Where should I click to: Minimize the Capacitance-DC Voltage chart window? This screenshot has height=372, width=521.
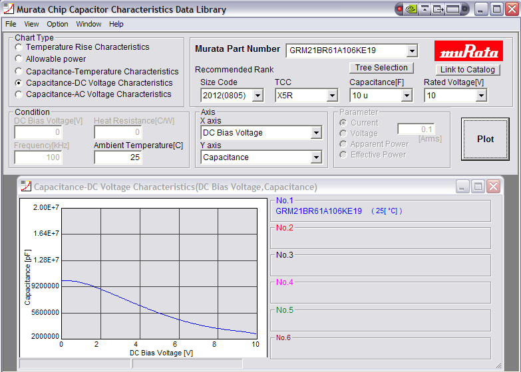click(462, 187)
